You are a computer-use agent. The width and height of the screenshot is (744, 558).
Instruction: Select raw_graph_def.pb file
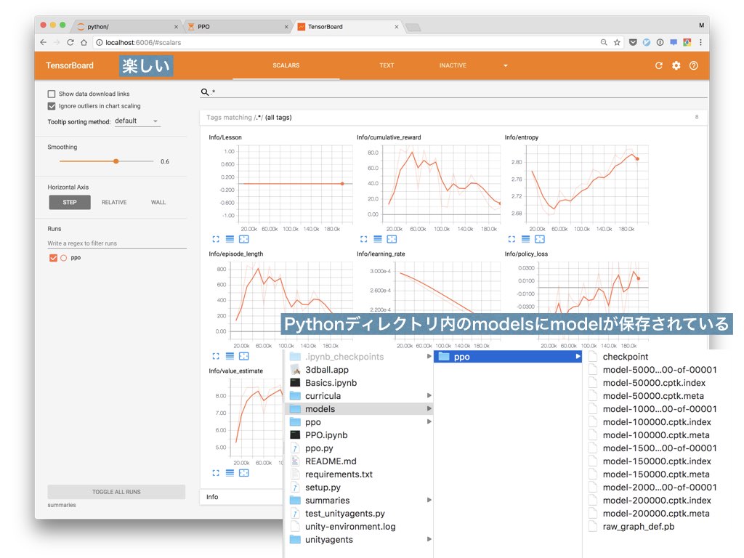tap(638, 527)
